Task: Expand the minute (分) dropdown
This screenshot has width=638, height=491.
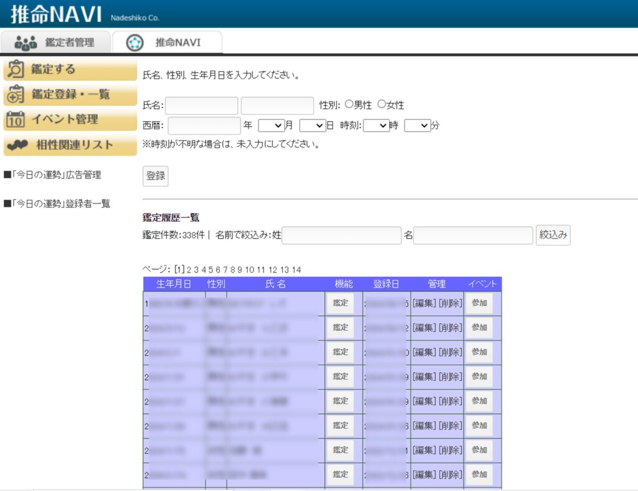Action: point(417,125)
